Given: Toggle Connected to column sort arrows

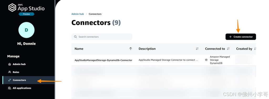Looking at the screenshot, I should [228, 49].
